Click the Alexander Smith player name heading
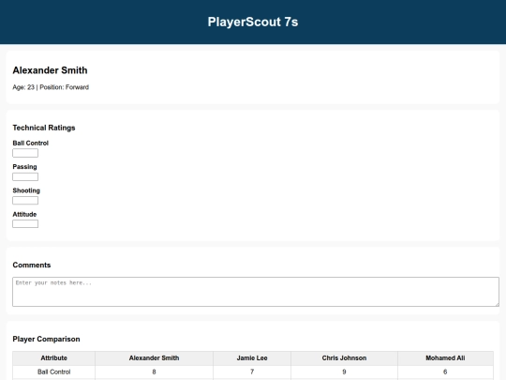Screen dimensions: 506x380 tap(50, 70)
